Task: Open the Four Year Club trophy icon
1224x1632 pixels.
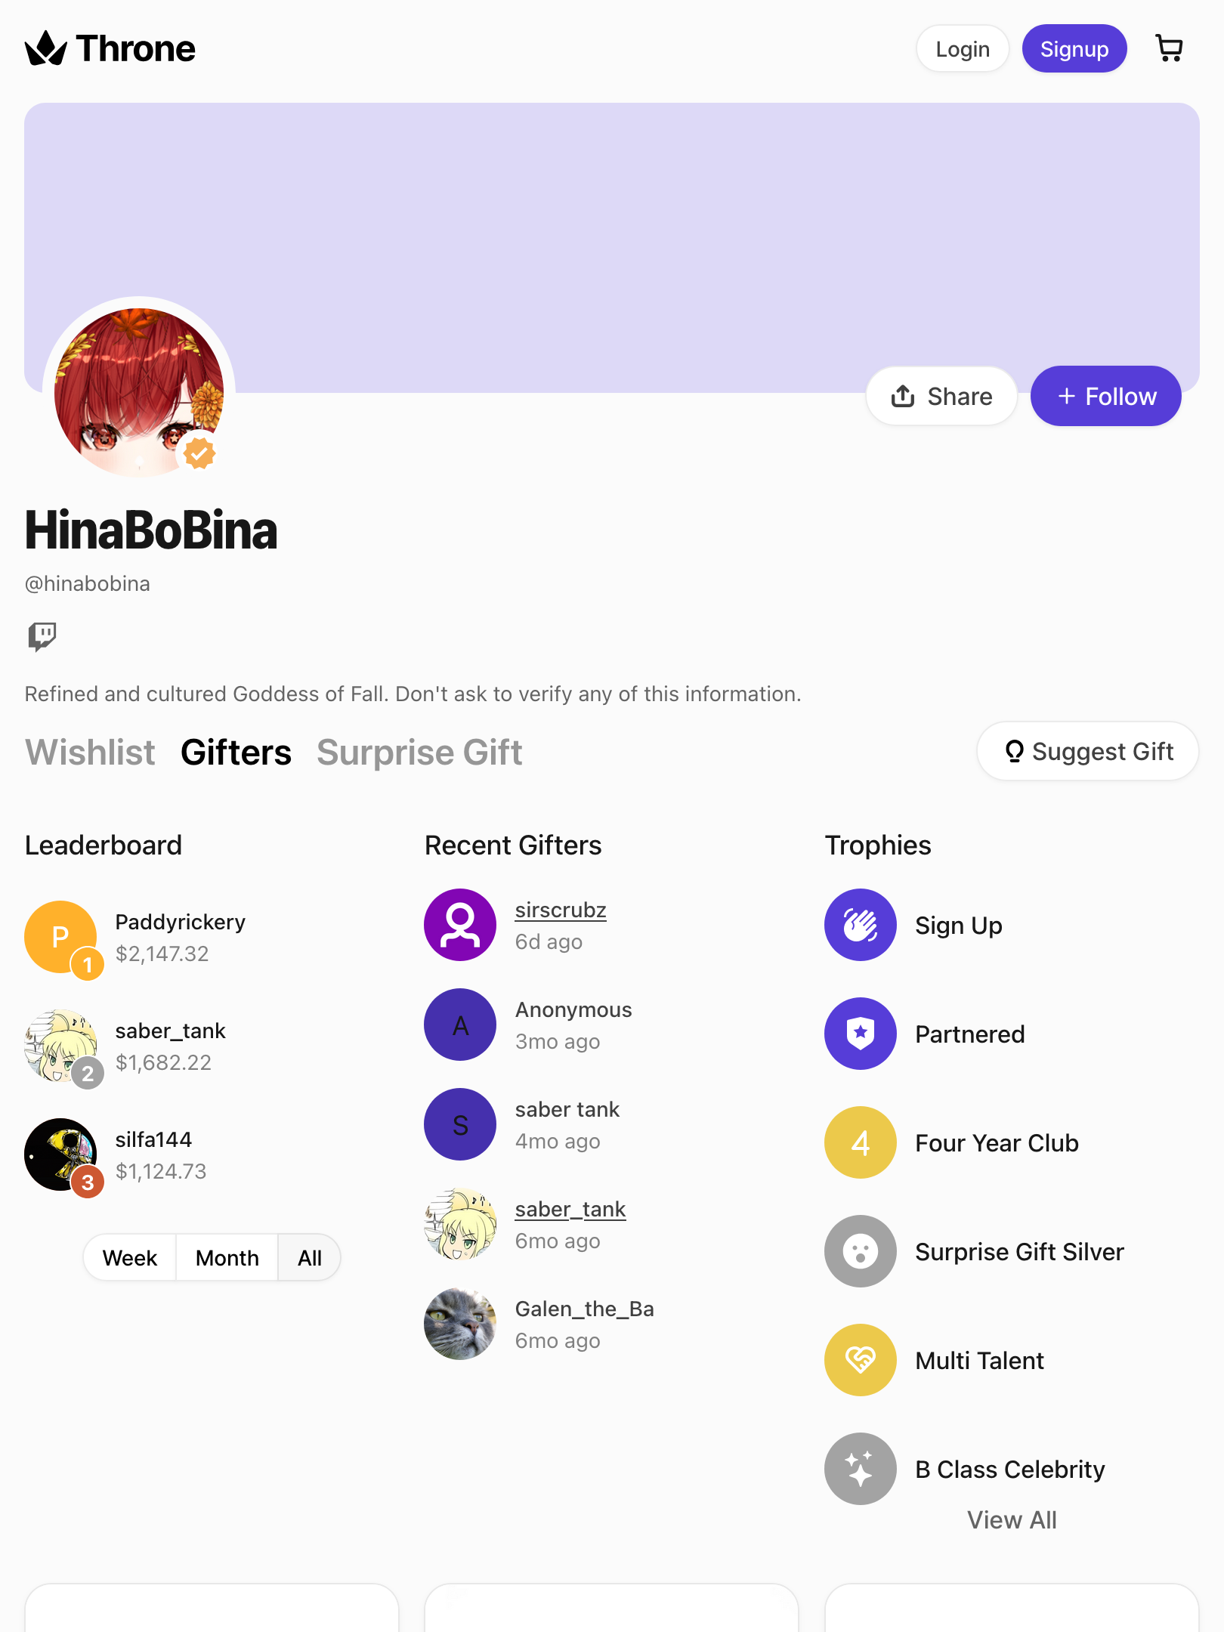Action: pos(861,1142)
